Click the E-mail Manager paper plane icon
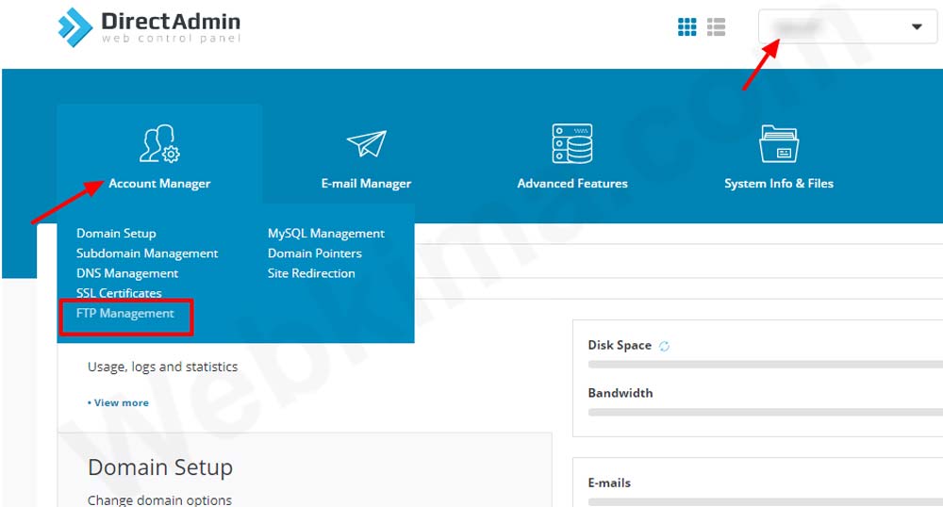The height and width of the screenshot is (507, 943). pos(366,143)
